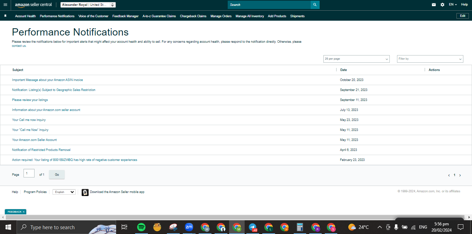
Task: Open Manage Orders
Action: coord(221,16)
